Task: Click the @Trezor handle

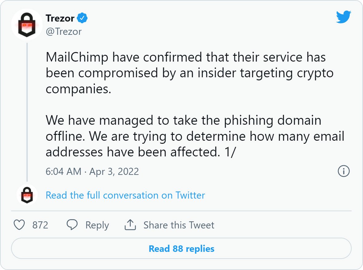Action: [64, 31]
